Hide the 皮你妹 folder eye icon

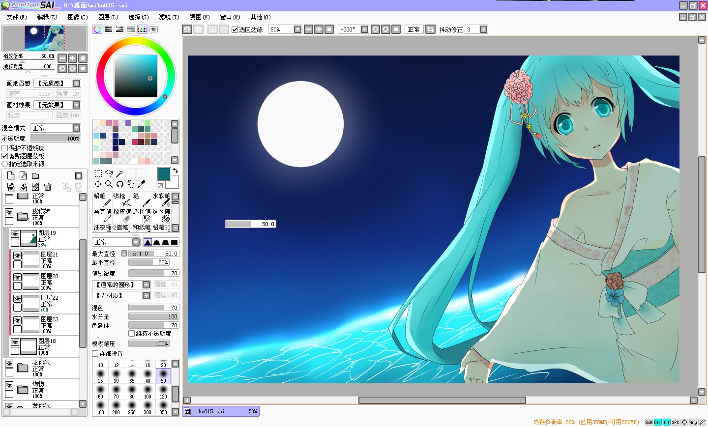[9, 212]
